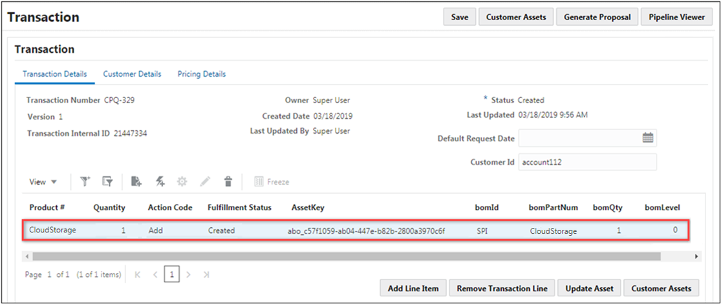Open the View dropdown menu
Screen dimensions: 721x304
pos(43,182)
